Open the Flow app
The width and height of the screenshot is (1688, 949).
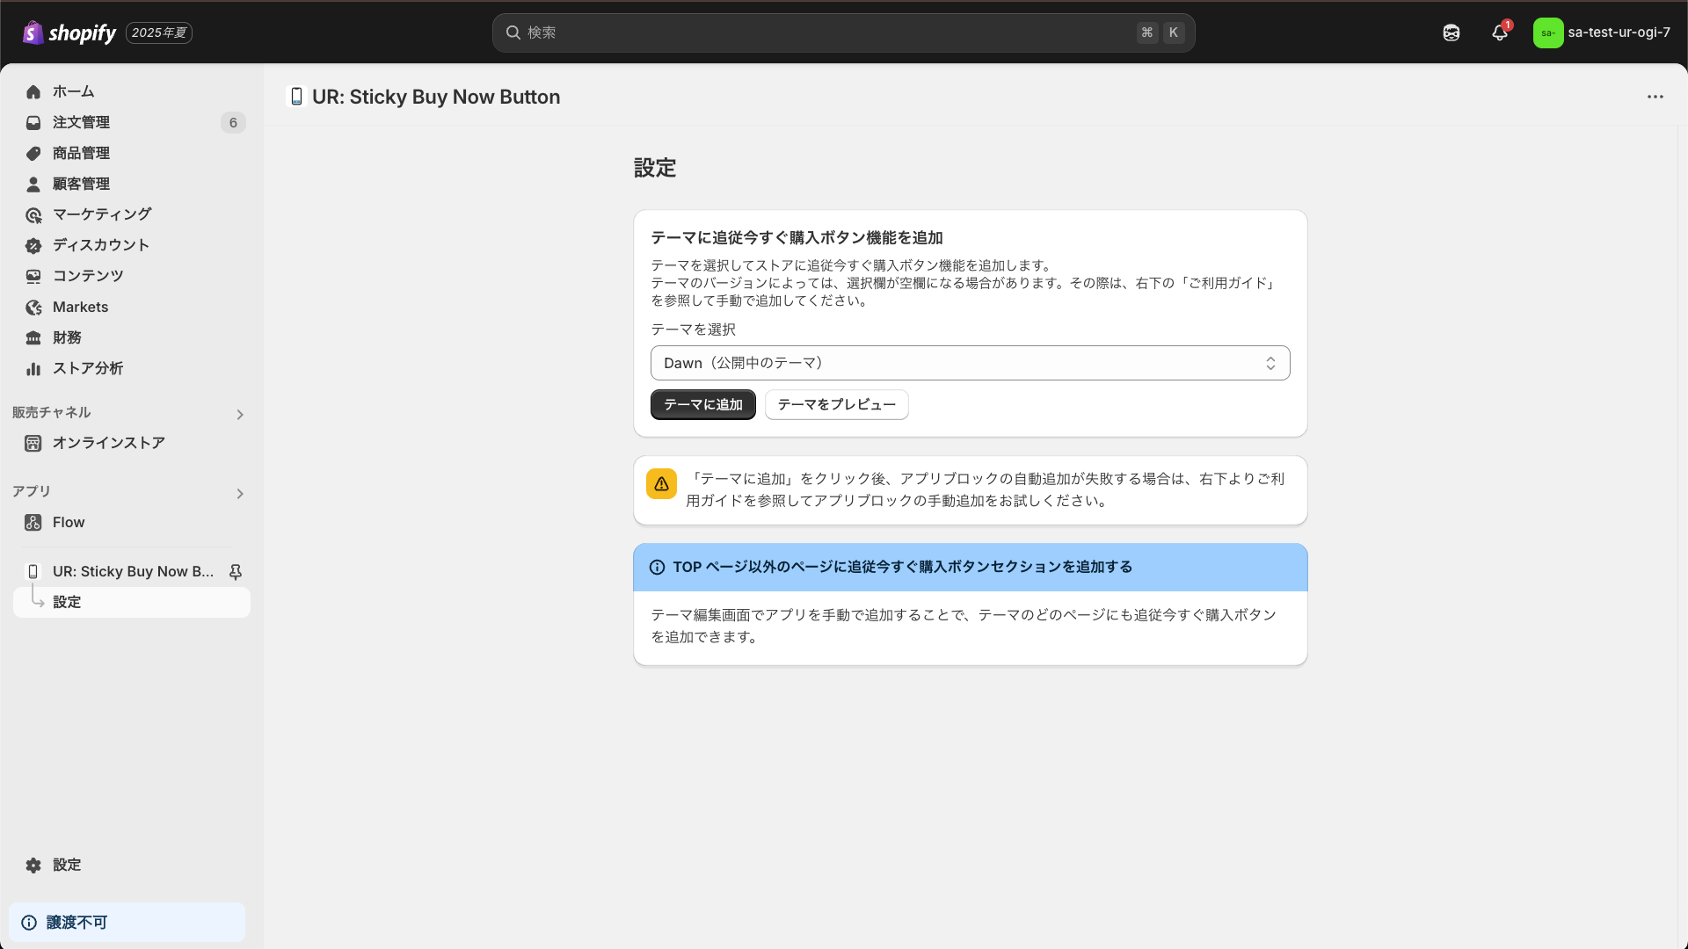pos(69,522)
